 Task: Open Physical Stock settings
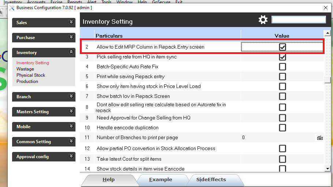tap(31, 75)
